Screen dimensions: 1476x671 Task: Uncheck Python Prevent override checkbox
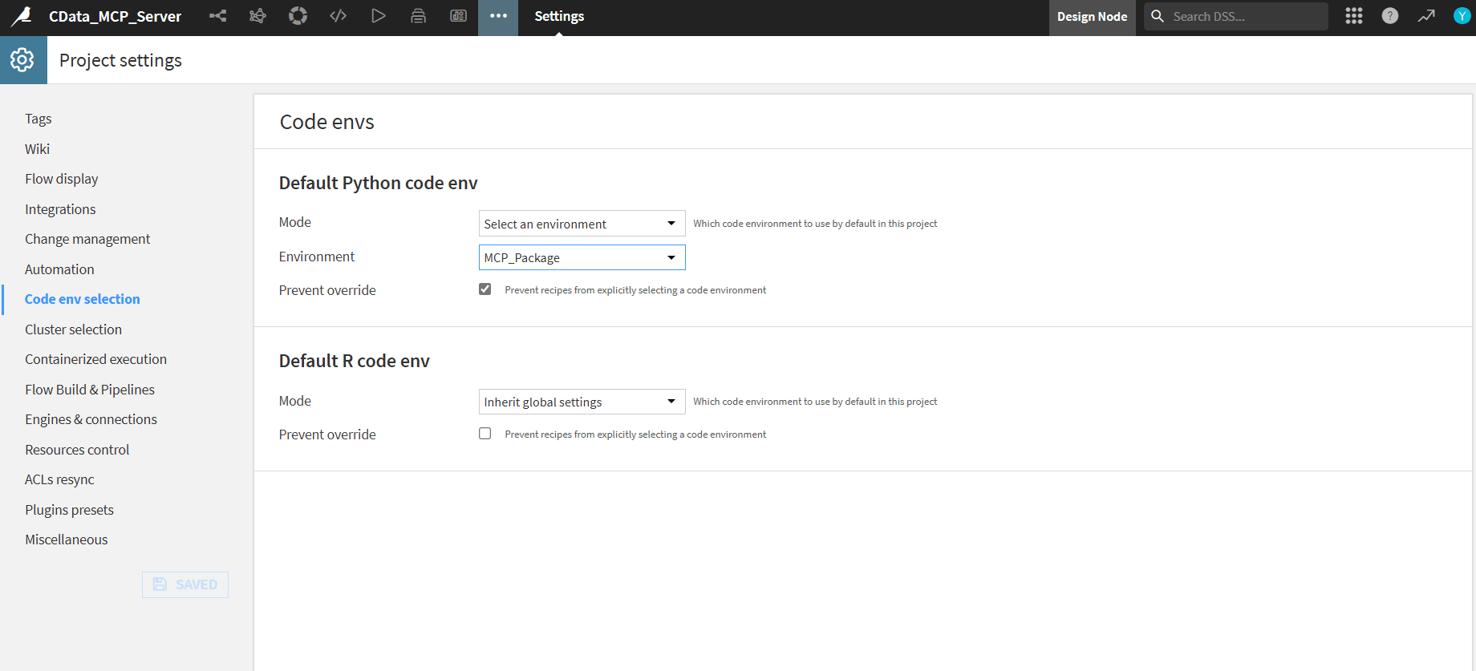coord(485,289)
